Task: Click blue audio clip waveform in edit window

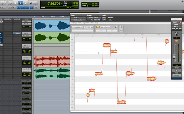Action: [52, 26]
